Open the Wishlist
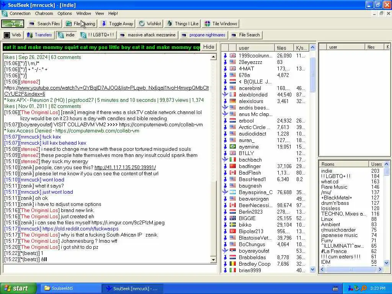 coord(150,24)
